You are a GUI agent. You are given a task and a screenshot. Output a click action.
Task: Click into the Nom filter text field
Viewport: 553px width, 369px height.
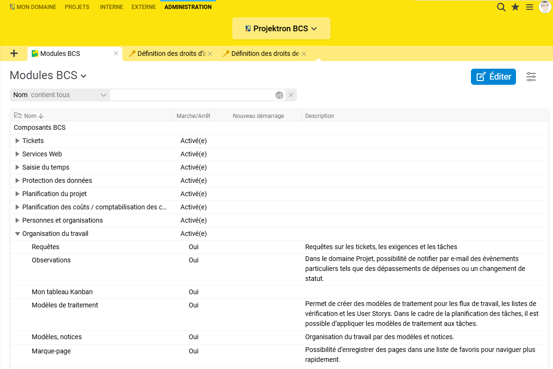click(x=192, y=95)
